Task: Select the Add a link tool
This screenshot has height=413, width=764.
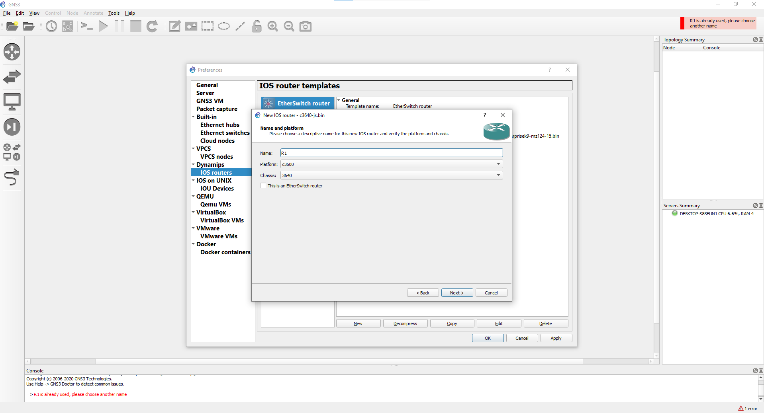Action: point(12,177)
